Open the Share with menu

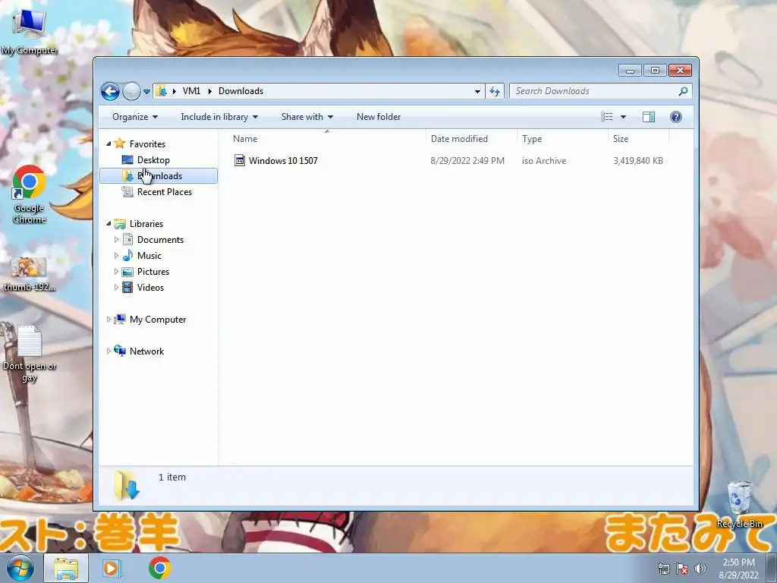point(307,117)
